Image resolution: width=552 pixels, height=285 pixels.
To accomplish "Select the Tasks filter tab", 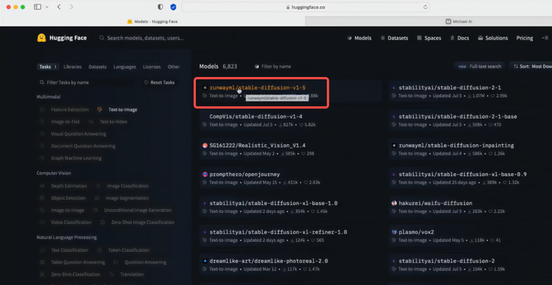I will [x=48, y=67].
